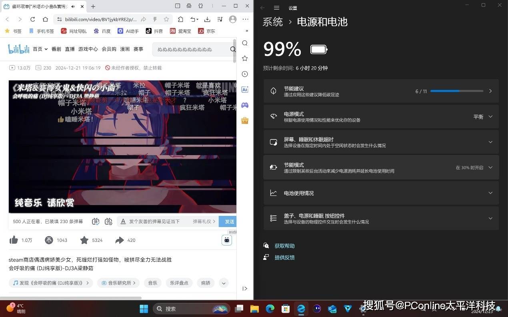The height and width of the screenshot is (317, 508).
Task: Like the video with the thumbs-up icon
Action: [x=14, y=240]
